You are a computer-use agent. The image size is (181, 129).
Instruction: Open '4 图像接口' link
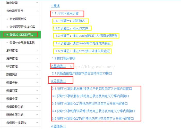click(58, 126)
